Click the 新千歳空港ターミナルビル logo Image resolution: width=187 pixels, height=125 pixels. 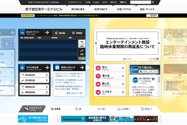(x=44, y=9)
